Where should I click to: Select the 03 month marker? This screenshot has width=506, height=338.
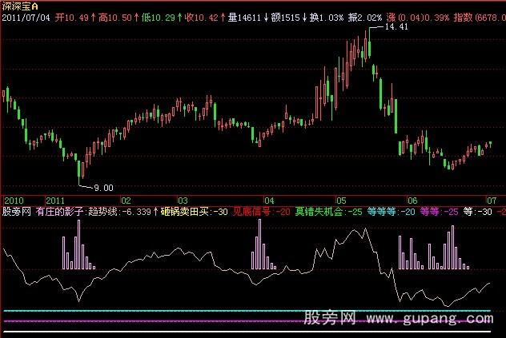(x=183, y=201)
